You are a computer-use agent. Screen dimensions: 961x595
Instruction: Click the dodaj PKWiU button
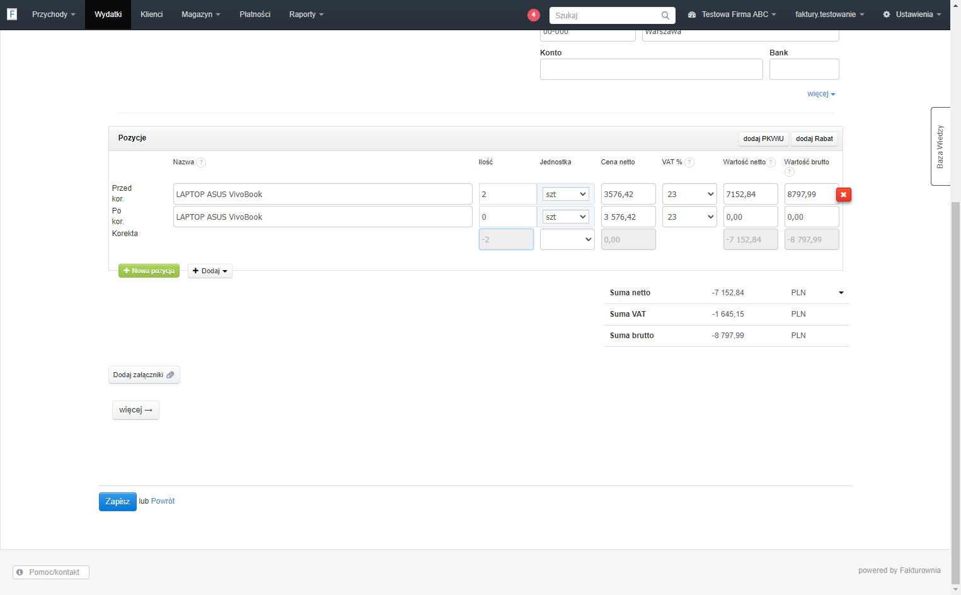click(x=763, y=139)
